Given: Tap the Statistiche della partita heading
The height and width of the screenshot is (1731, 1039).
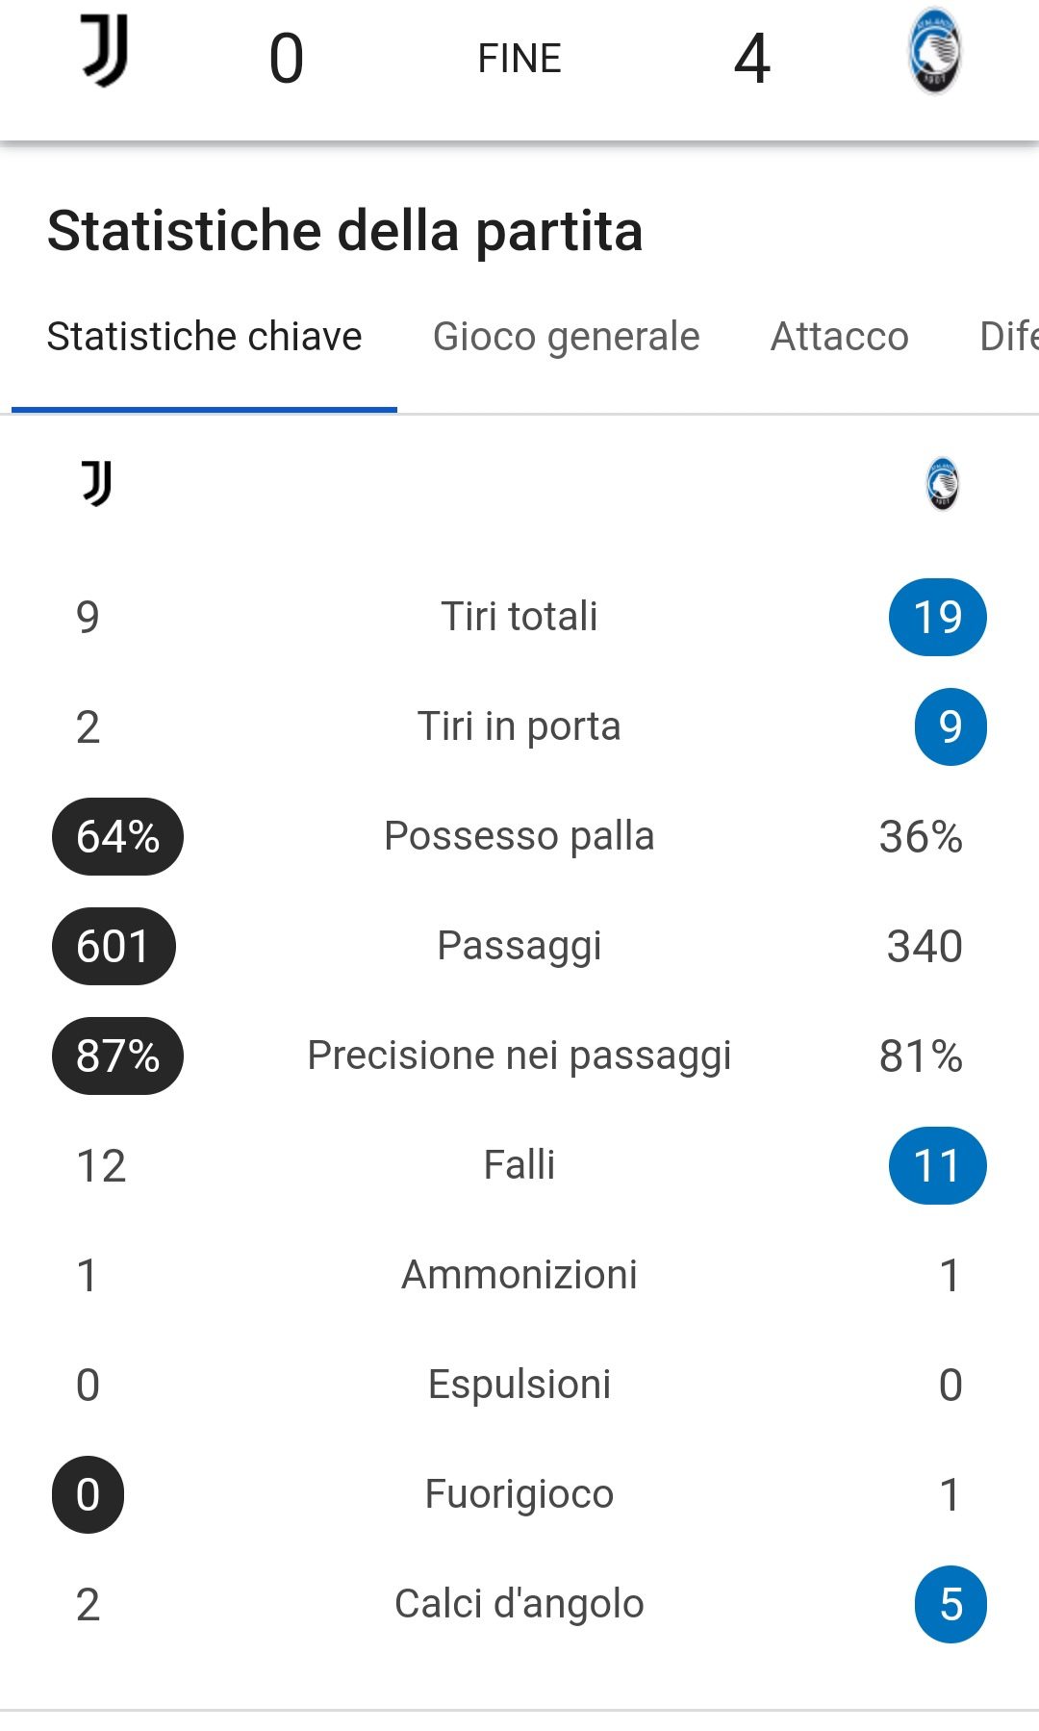Looking at the screenshot, I should tap(344, 231).
